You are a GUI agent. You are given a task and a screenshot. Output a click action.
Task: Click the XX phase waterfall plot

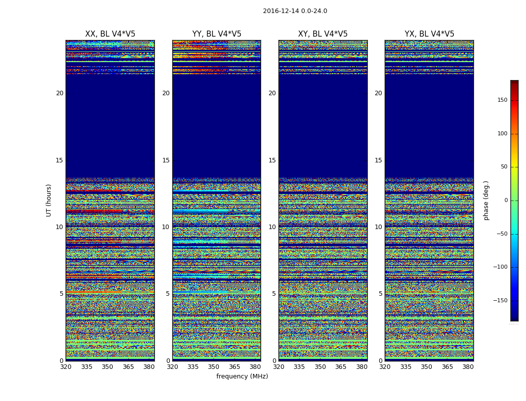coord(110,200)
